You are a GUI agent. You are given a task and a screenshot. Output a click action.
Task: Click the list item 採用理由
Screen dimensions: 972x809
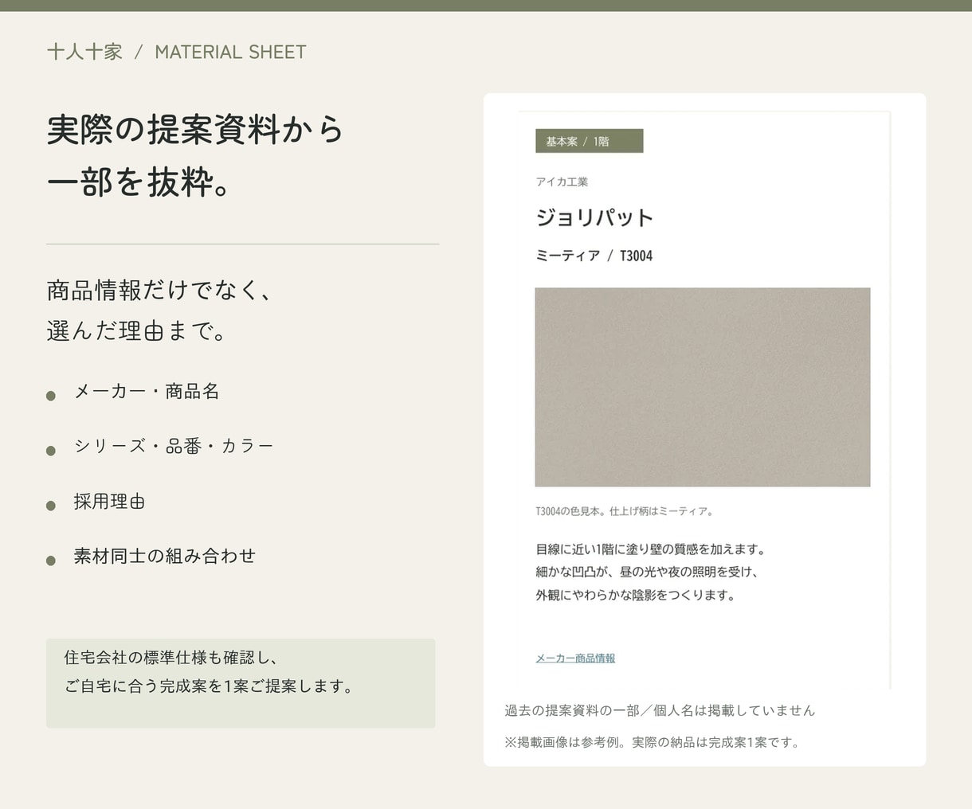click(109, 502)
